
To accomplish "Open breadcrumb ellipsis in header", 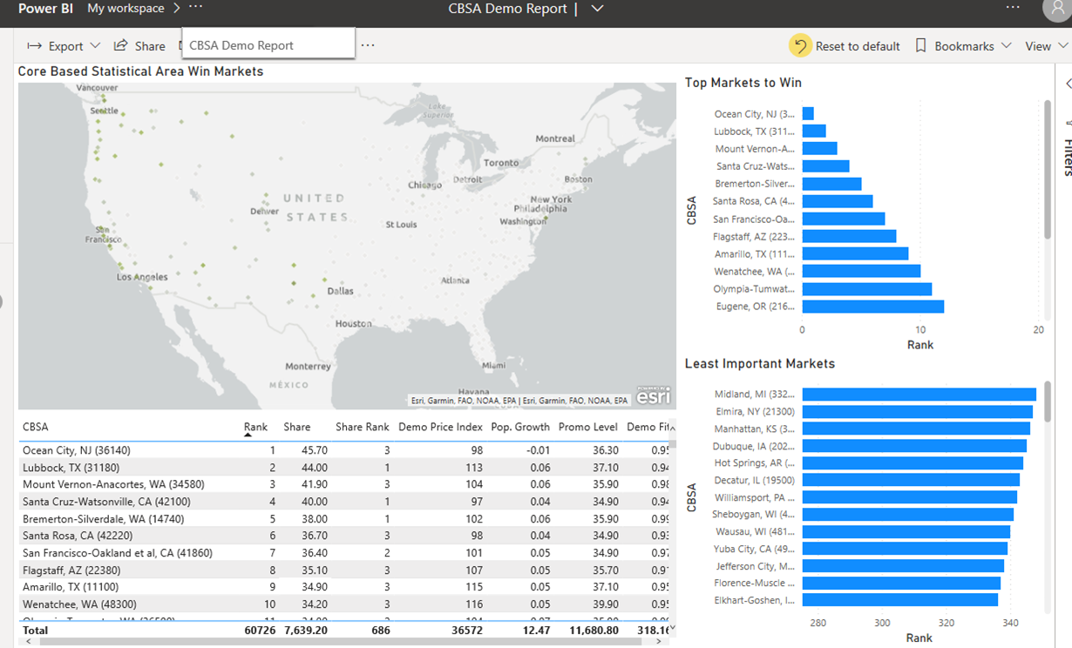I will pos(195,7).
